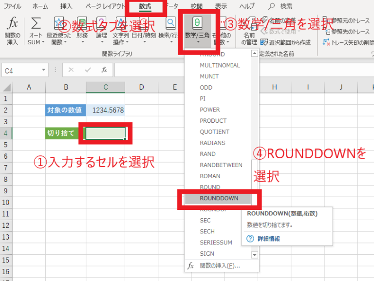The width and height of the screenshot is (374, 281).
Task: Click the オートSUM sigma icon
Action: [x=36, y=23]
